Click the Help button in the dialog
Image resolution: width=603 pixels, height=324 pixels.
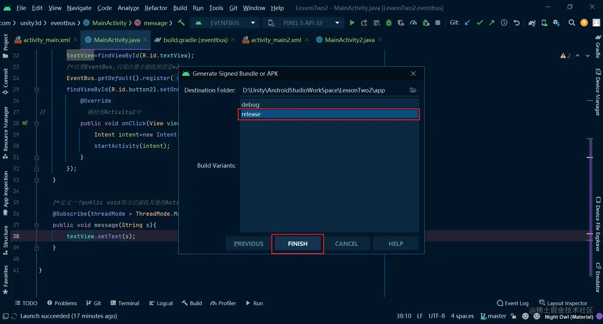tap(396, 243)
